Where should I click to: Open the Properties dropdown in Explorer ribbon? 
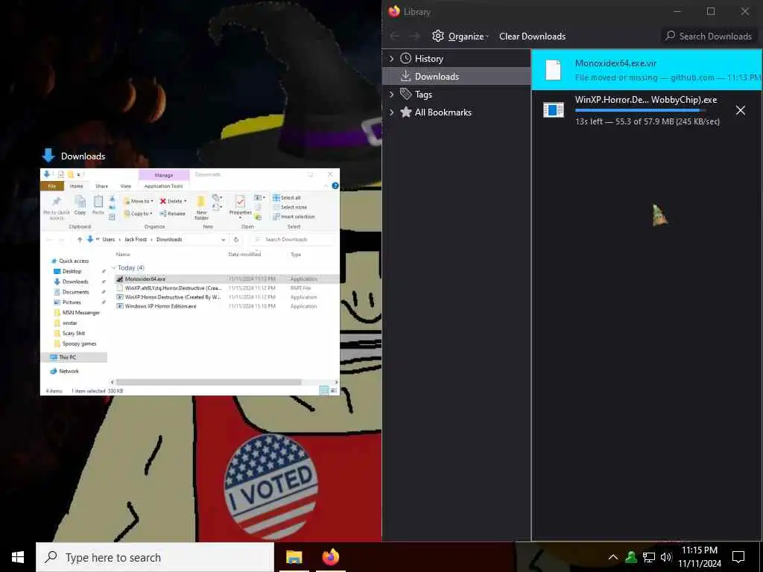click(x=241, y=218)
